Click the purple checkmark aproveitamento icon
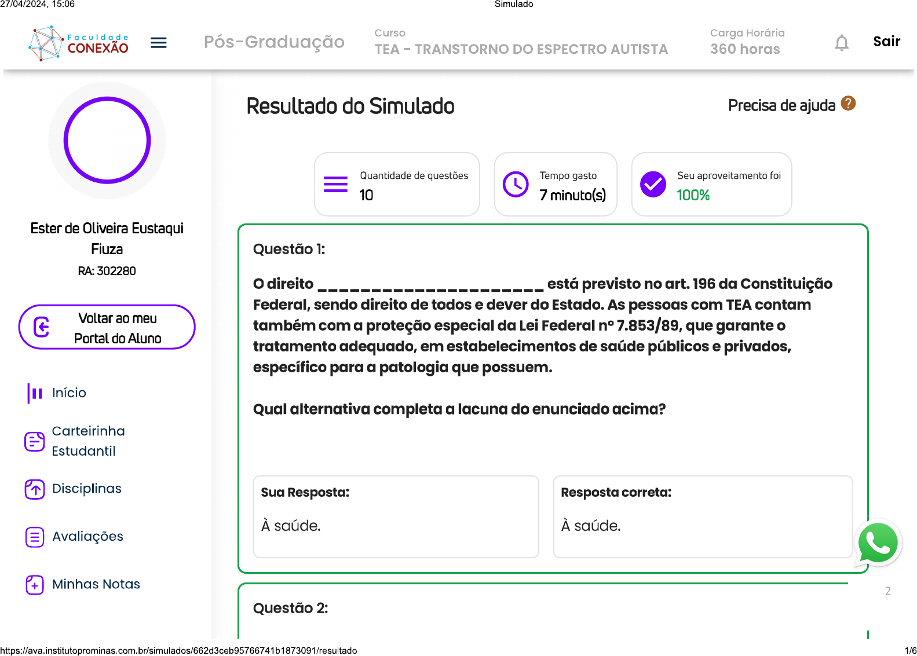This screenshot has width=917, height=656. pyautogui.click(x=653, y=185)
